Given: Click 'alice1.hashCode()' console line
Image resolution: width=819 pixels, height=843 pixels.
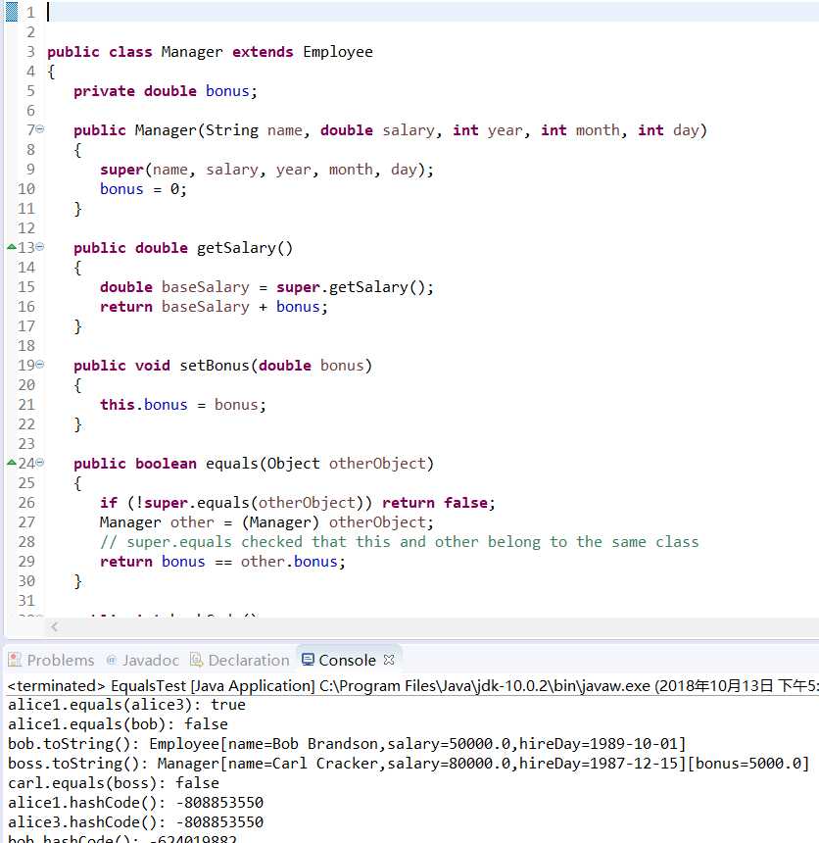Looking at the screenshot, I should [x=135, y=803].
